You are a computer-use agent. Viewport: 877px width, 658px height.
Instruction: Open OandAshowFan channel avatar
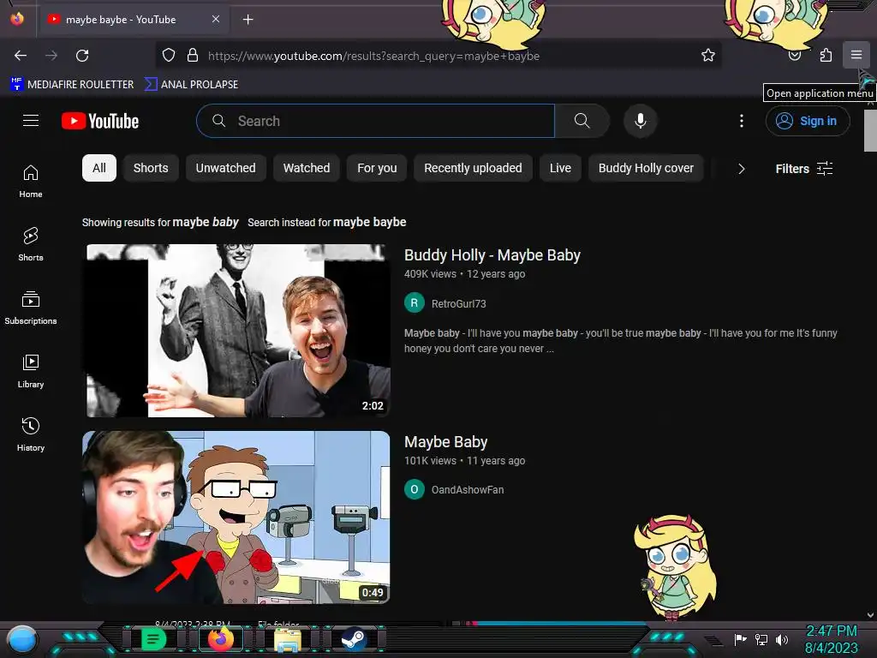[x=415, y=489]
